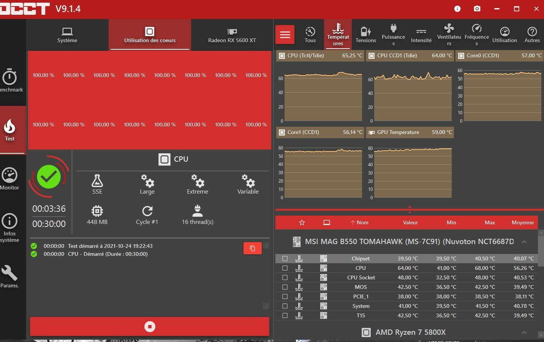Viewport: 544px width, 342px height.
Task: Click the Large data set gear icon
Action: [147, 181]
